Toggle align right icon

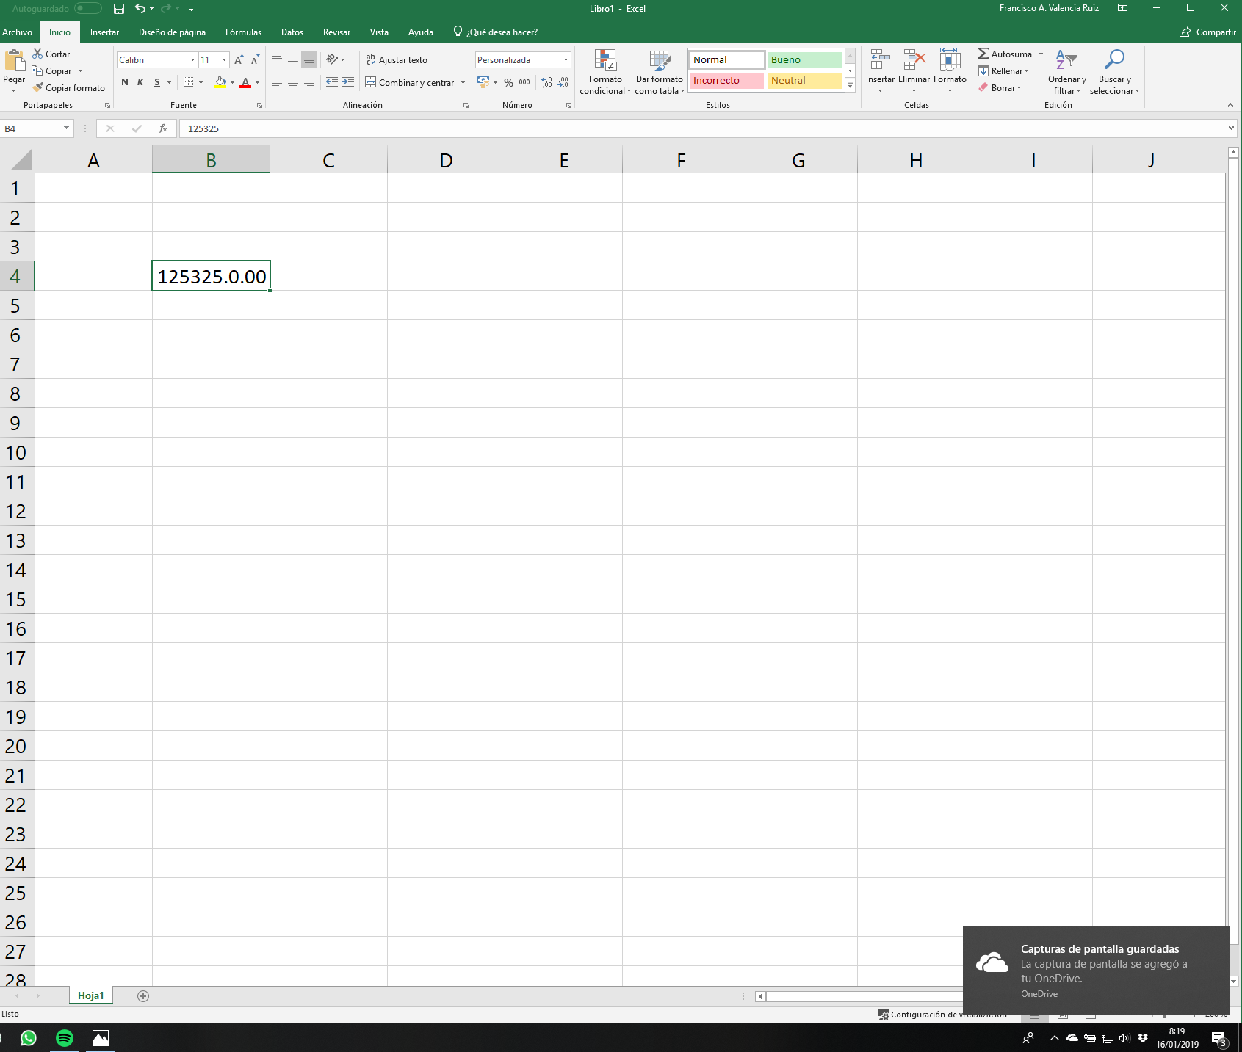click(309, 82)
